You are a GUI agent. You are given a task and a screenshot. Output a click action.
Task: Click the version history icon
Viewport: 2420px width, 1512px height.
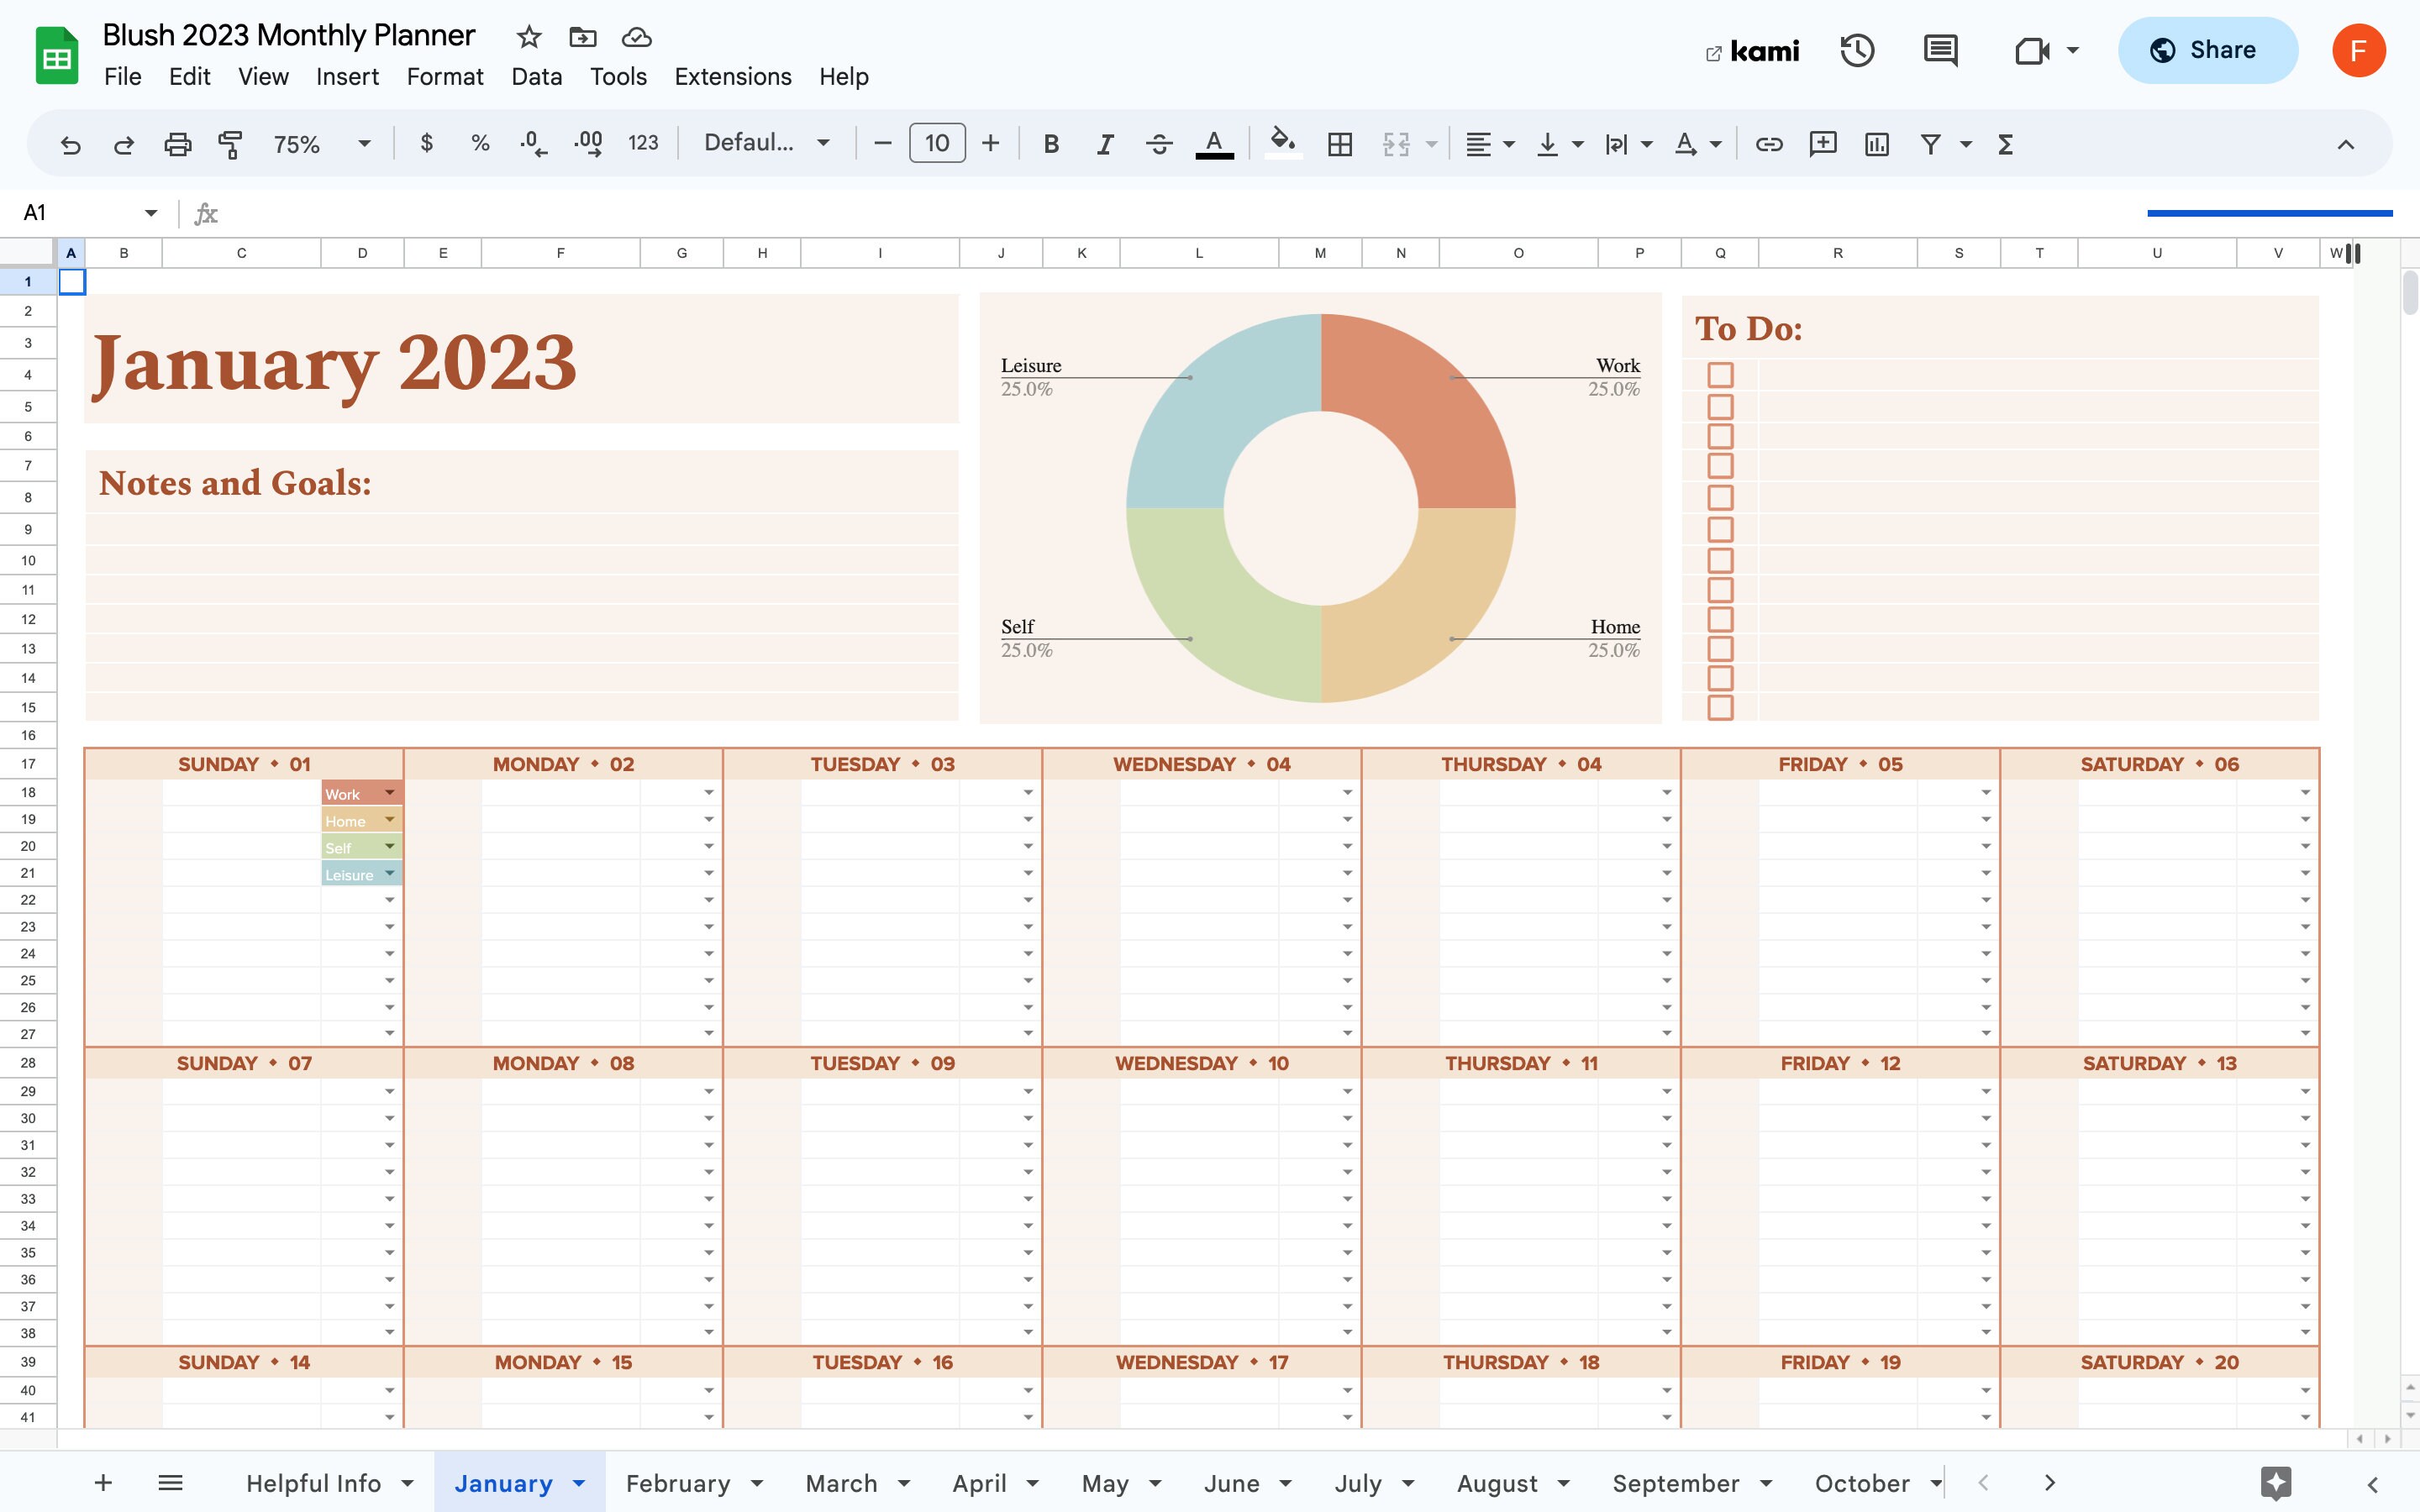click(x=1857, y=50)
